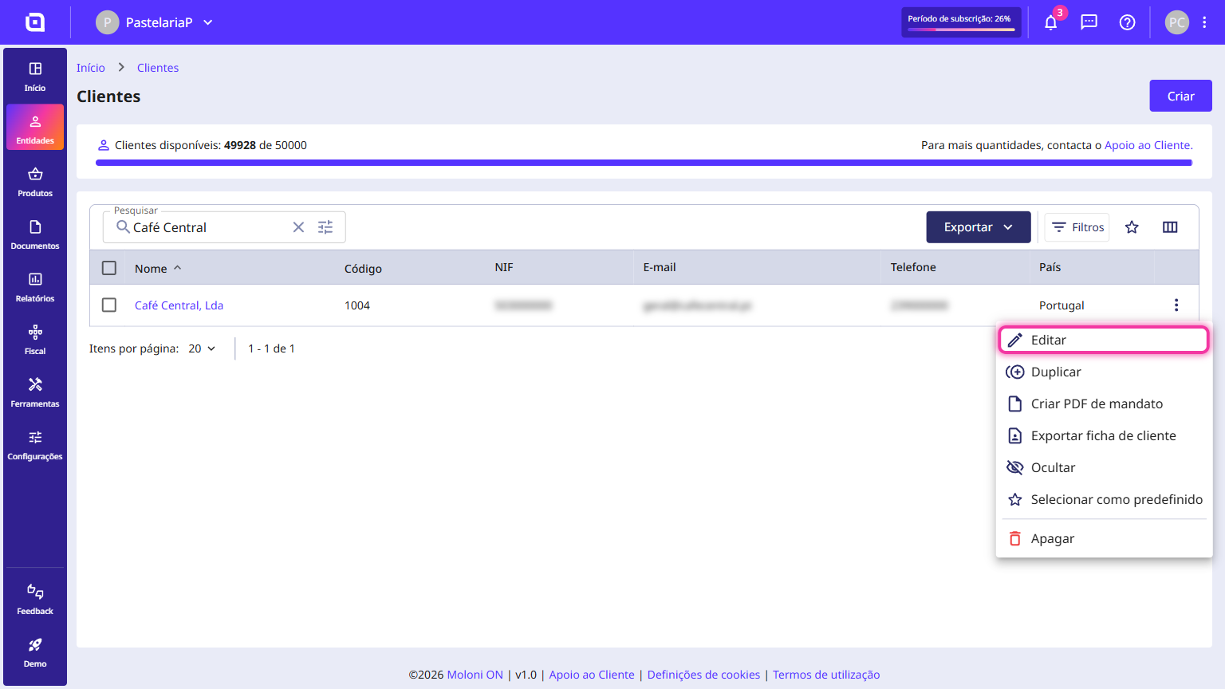
Task: Open Feedback in the sidebar
Action: pyautogui.click(x=35, y=600)
